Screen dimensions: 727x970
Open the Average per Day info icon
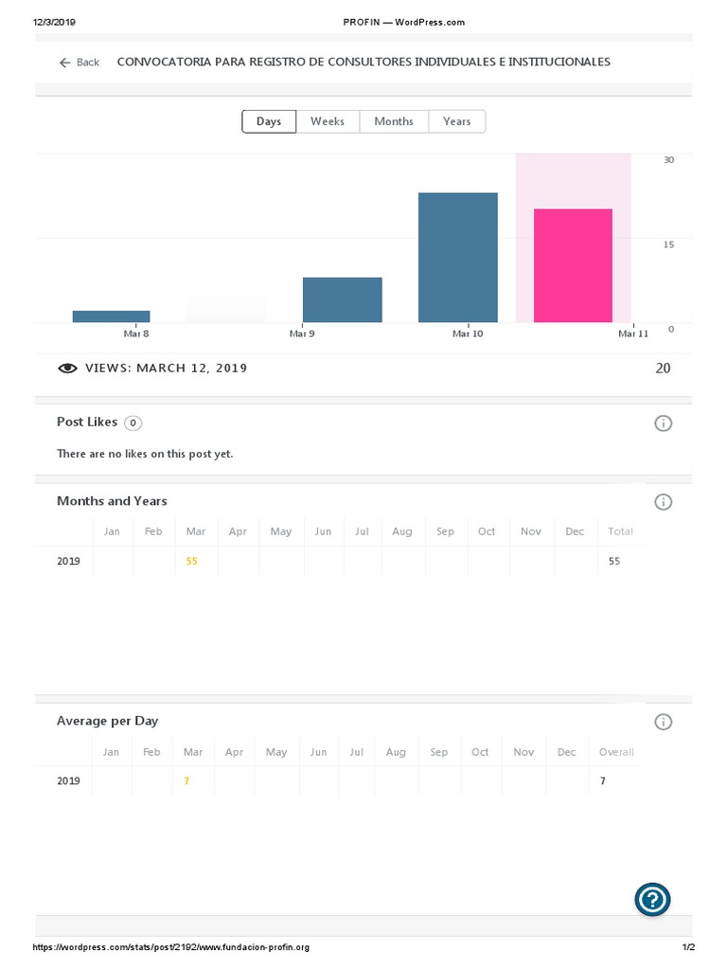[663, 722]
